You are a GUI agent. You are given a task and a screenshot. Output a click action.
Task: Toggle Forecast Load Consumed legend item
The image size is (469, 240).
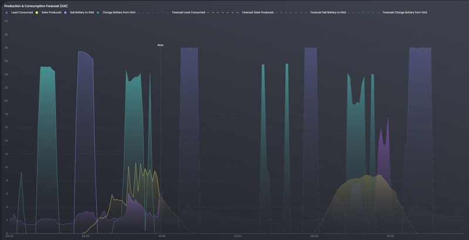click(188, 12)
